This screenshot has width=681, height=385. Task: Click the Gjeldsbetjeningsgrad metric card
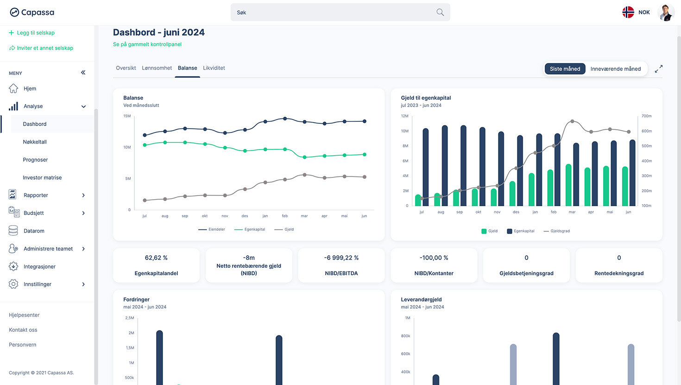coord(526,265)
